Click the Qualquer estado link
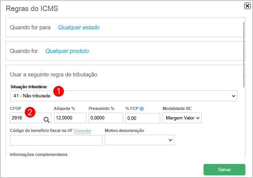 (x=79, y=27)
